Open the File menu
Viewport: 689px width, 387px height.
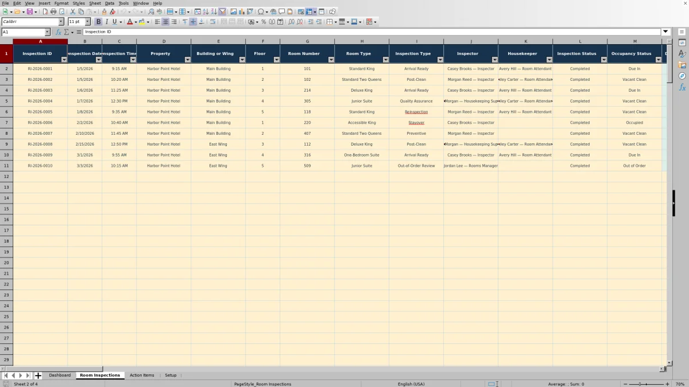[5, 3]
